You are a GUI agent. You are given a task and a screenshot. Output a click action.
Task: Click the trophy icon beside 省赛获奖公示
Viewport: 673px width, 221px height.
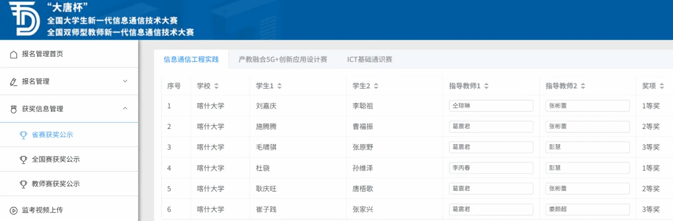(x=23, y=135)
